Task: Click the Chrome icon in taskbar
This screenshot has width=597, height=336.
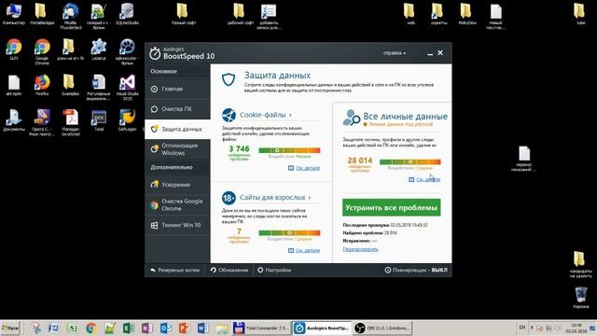Action: tap(91, 328)
